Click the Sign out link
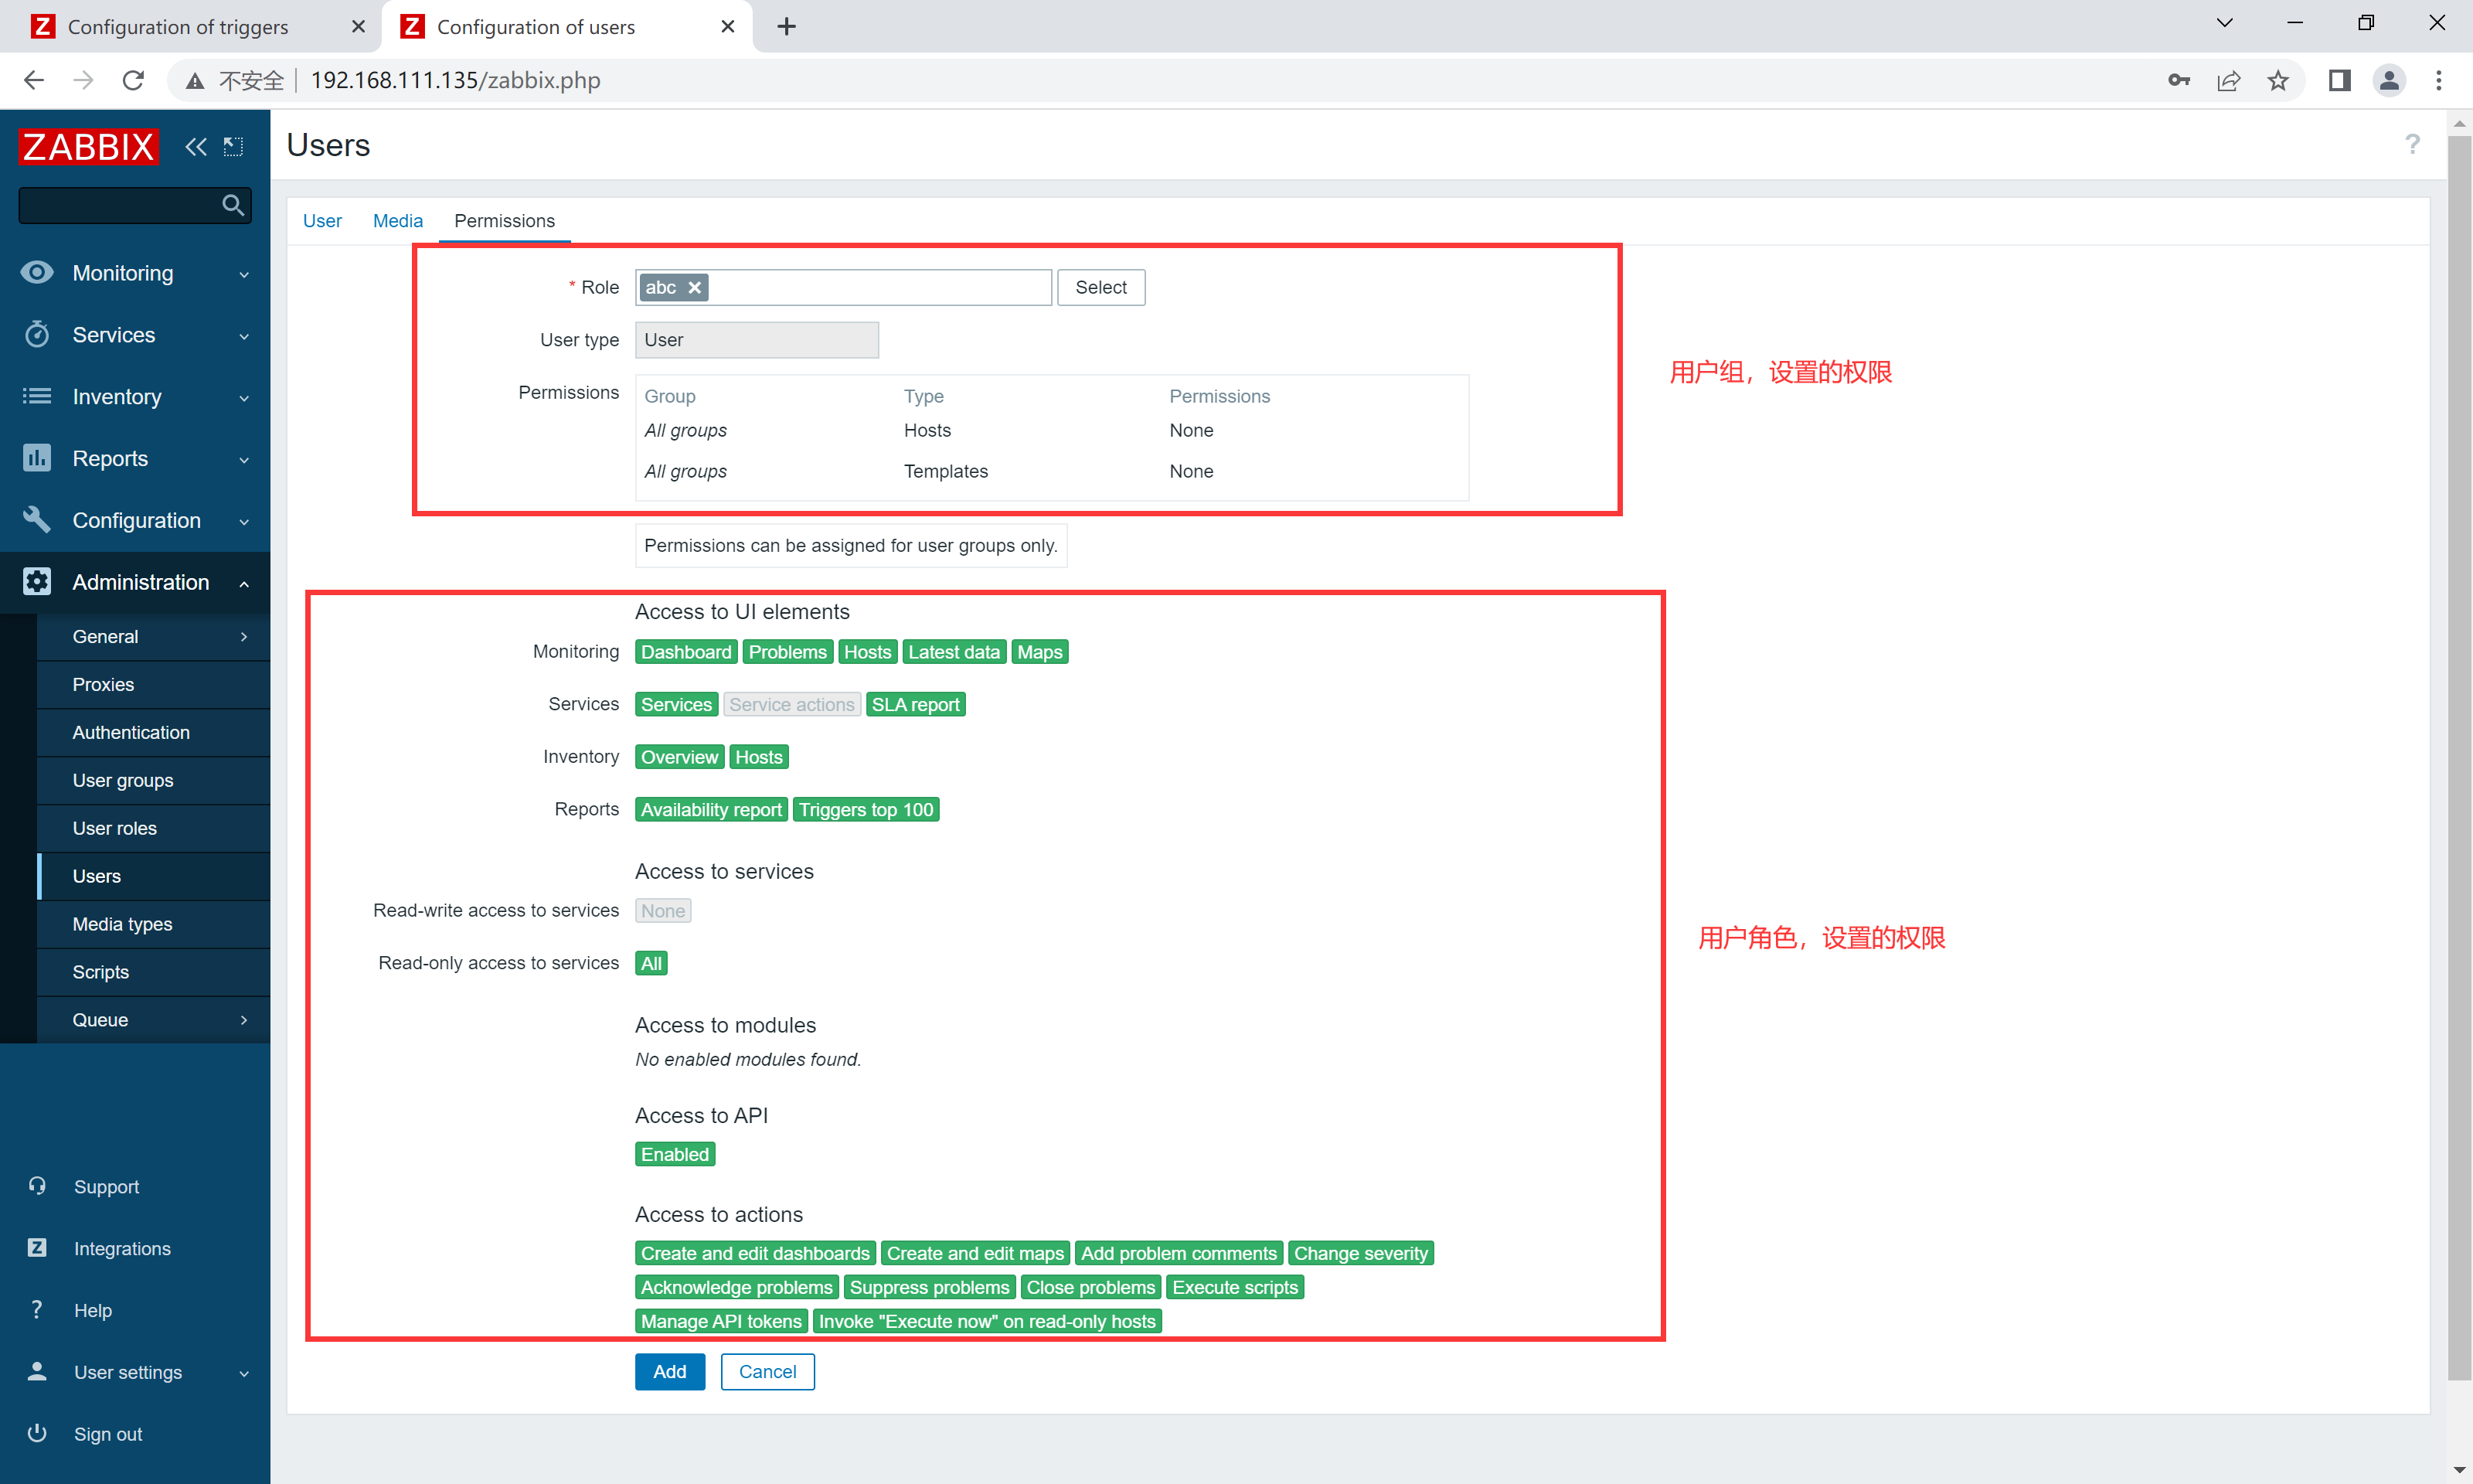Viewport: 2473px width, 1484px height. [x=108, y=1433]
